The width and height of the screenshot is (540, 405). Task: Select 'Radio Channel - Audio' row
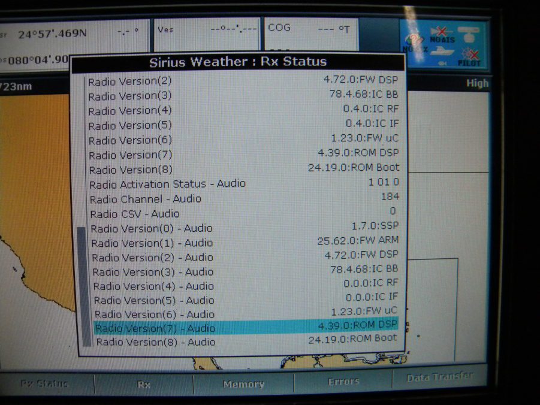(x=244, y=198)
